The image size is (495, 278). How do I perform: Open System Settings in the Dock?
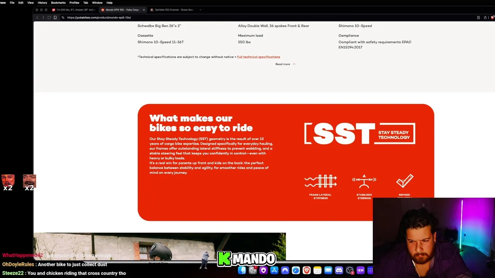point(253,270)
